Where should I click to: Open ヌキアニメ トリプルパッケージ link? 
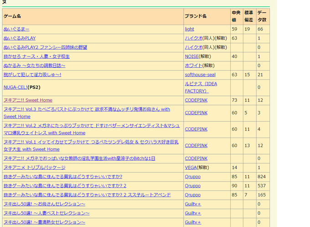34,167
